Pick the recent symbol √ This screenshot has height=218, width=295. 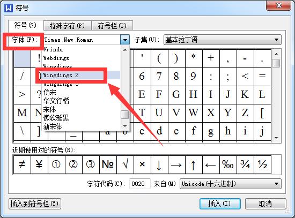[125, 164]
